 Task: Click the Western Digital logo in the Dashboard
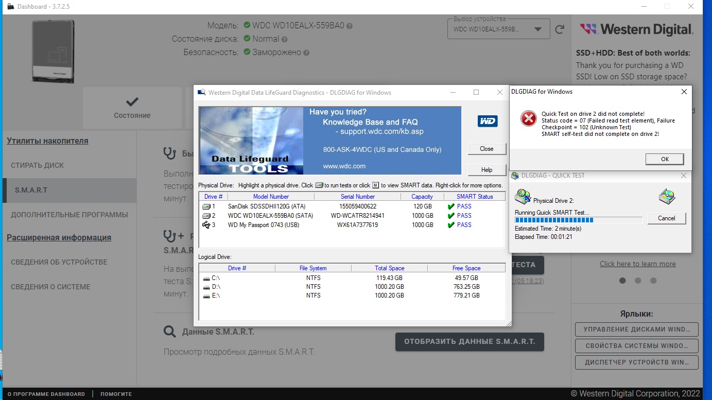[636, 29]
